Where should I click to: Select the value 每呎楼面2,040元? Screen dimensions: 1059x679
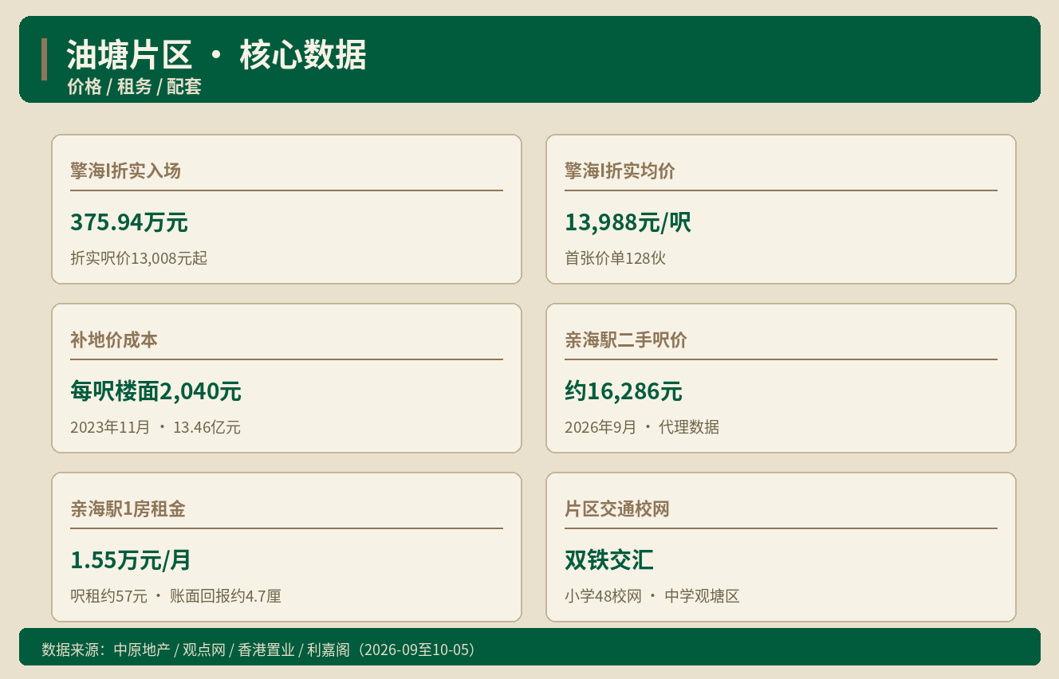pos(156,391)
